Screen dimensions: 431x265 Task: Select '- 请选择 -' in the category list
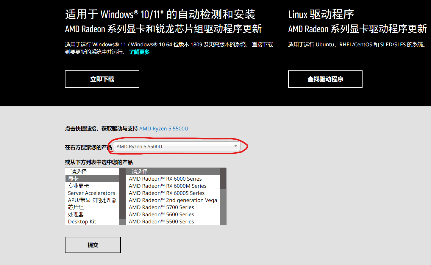92,171
